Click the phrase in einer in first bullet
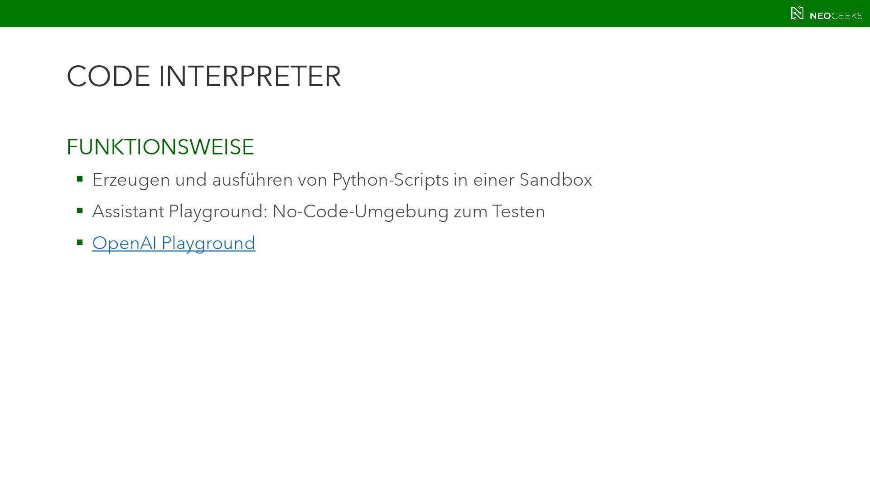The height and width of the screenshot is (489, 870). coord(484,180)
